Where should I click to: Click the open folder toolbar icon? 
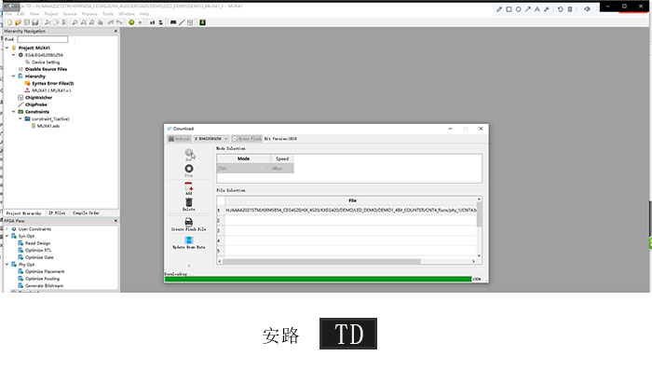[18, 22]
